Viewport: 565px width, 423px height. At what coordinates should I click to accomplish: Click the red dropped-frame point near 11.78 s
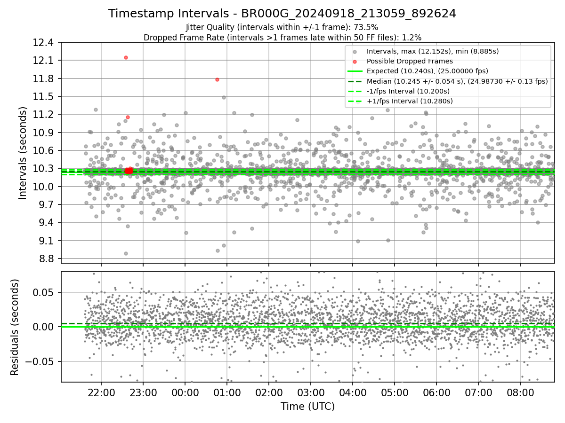[x=217, y=79]
